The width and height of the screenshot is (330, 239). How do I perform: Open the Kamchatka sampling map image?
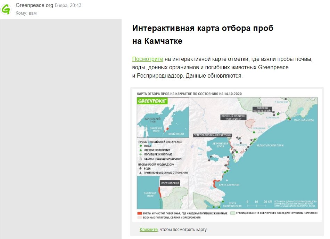point(227,156)
